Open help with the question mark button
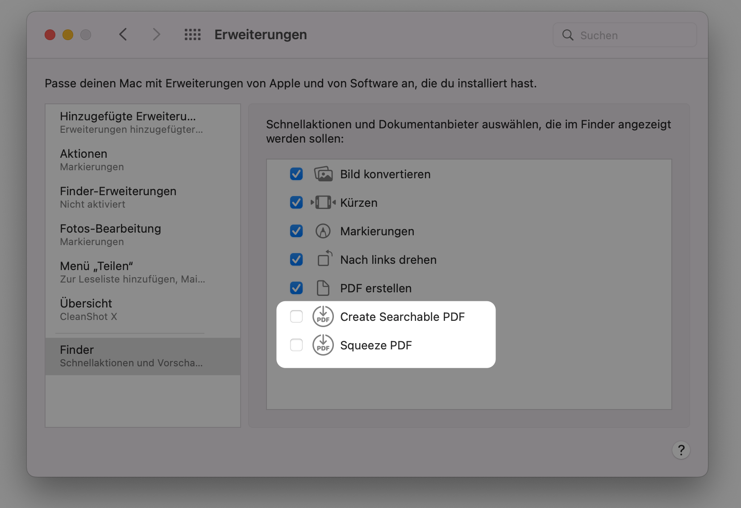 pyautogui.click(x=681, y=450)
